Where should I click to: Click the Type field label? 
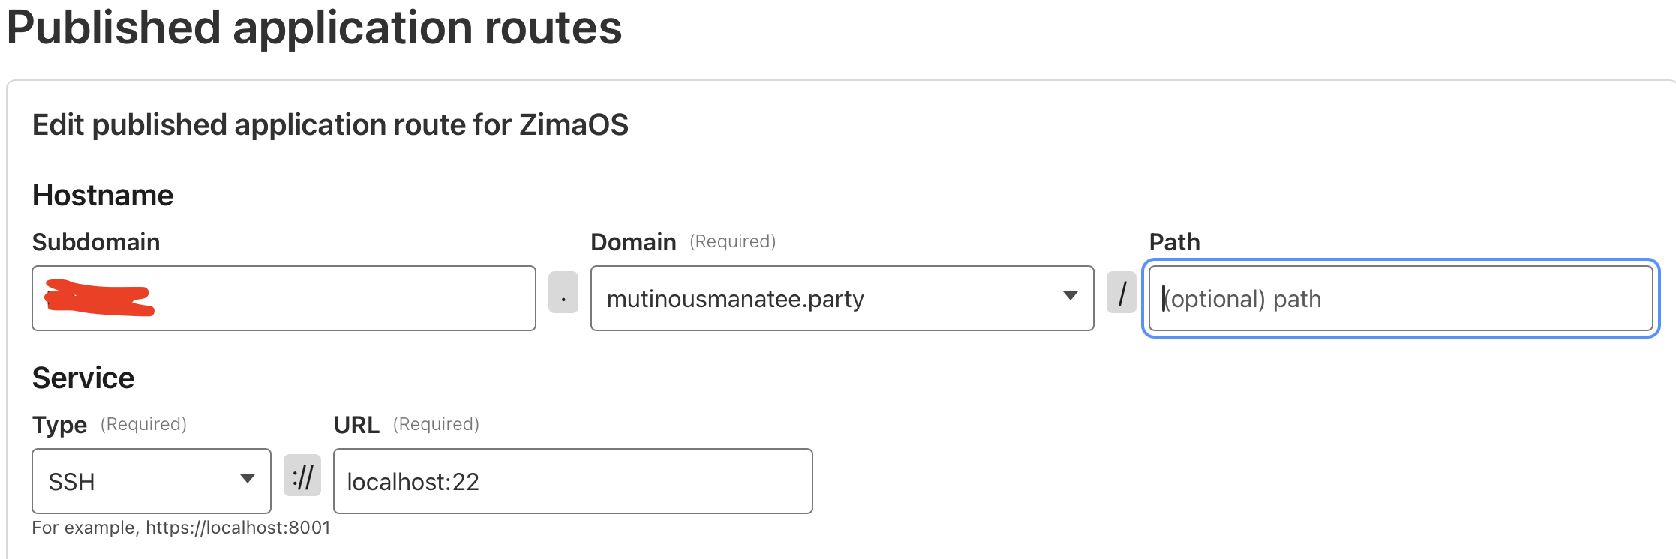59,425
